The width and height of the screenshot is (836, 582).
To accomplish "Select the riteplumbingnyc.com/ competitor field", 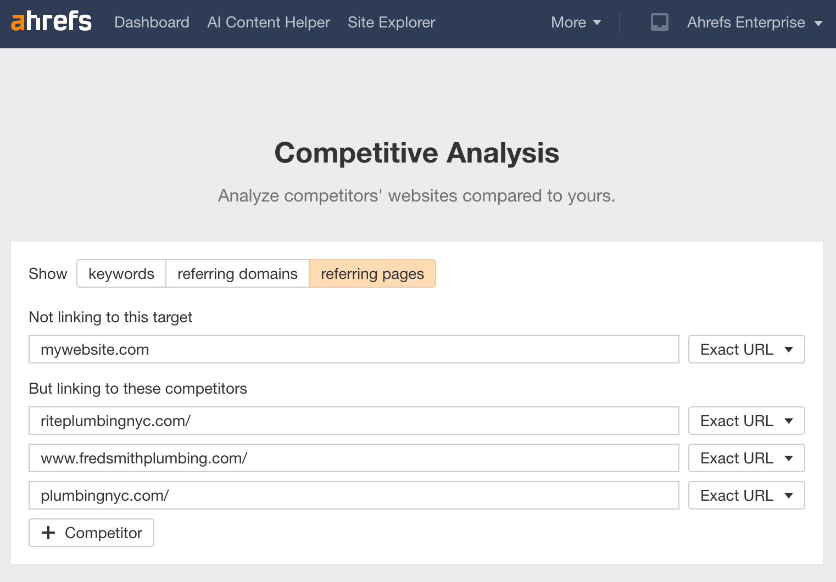I will tap(354, 421).
